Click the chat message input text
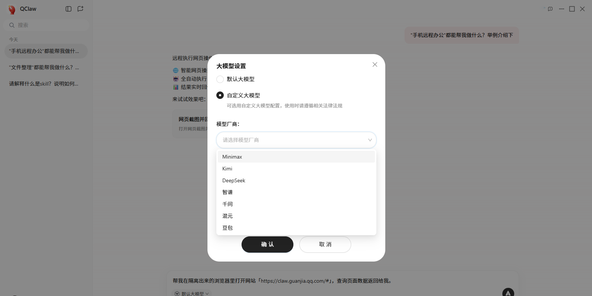 coord(282,281)
